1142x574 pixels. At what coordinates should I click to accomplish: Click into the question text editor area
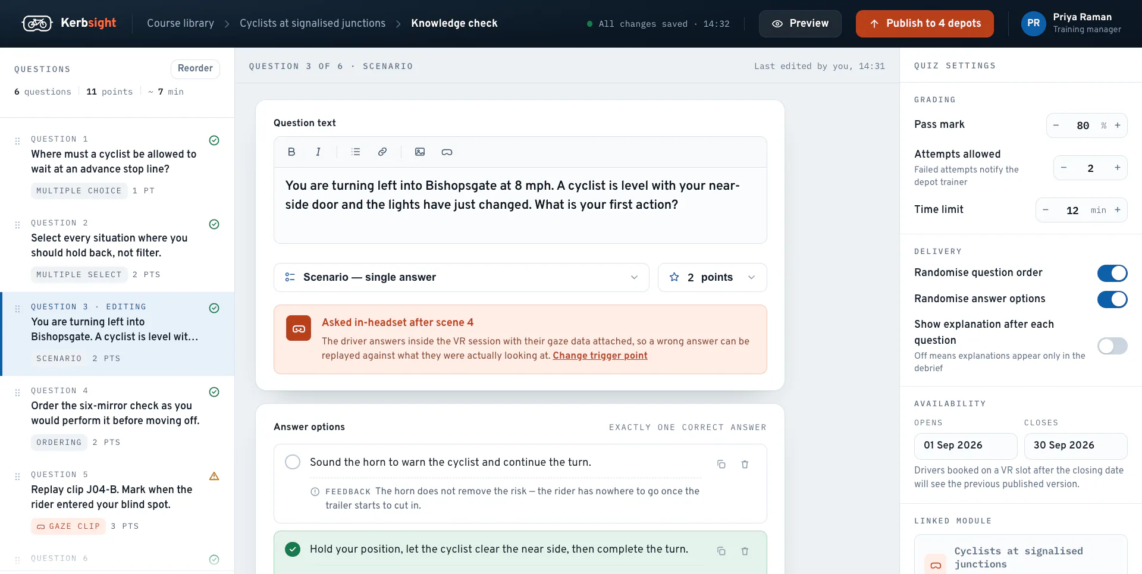click(520, 205)
